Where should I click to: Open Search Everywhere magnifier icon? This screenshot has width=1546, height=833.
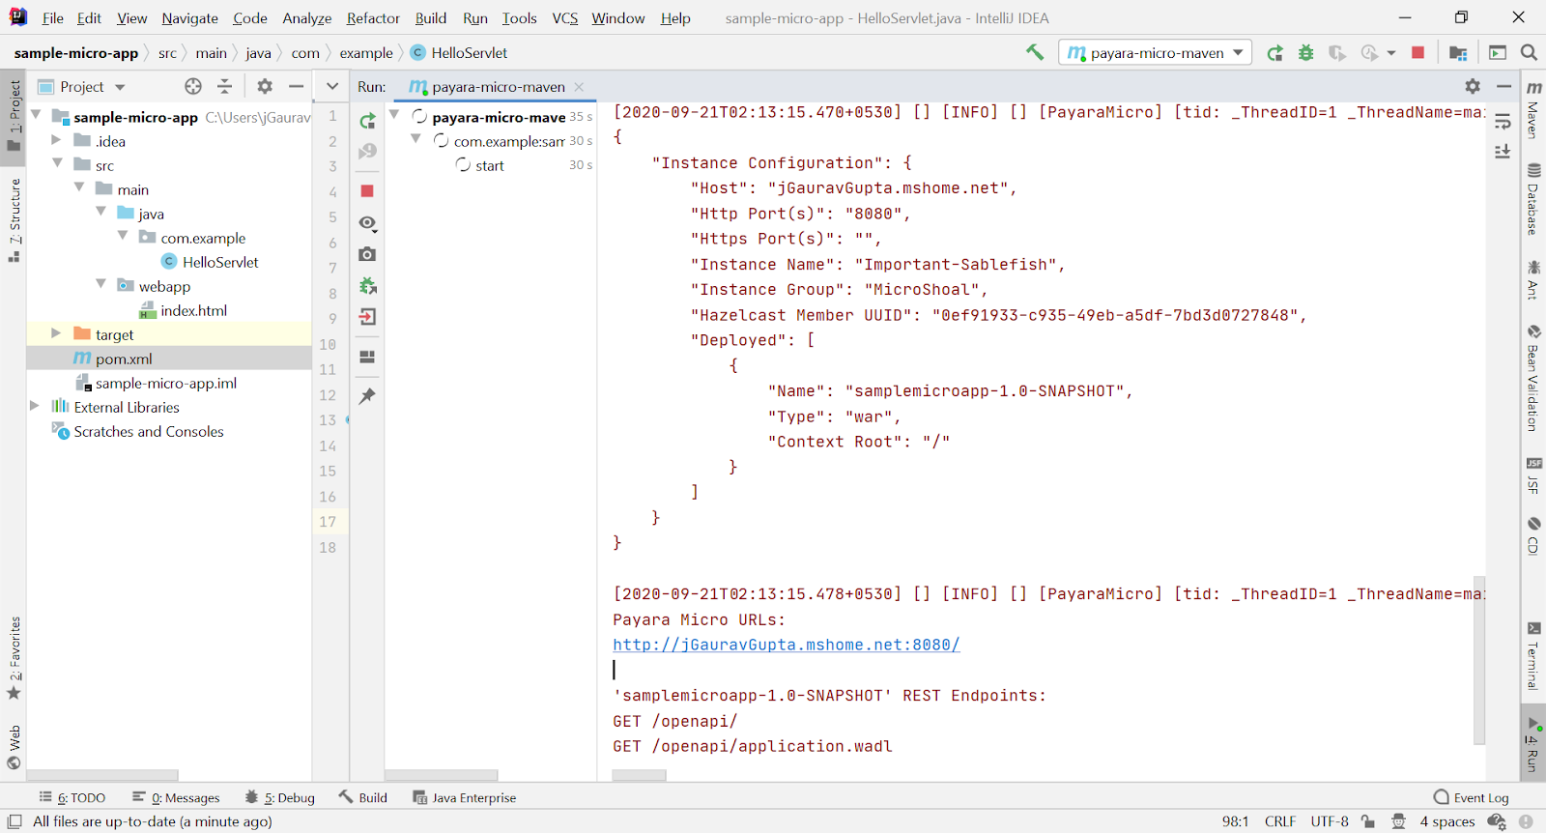(1529, 53)
